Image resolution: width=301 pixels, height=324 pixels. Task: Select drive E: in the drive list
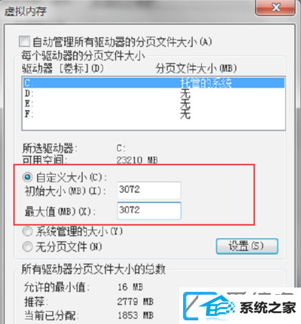pyautogui.click(x=154, y=103)
